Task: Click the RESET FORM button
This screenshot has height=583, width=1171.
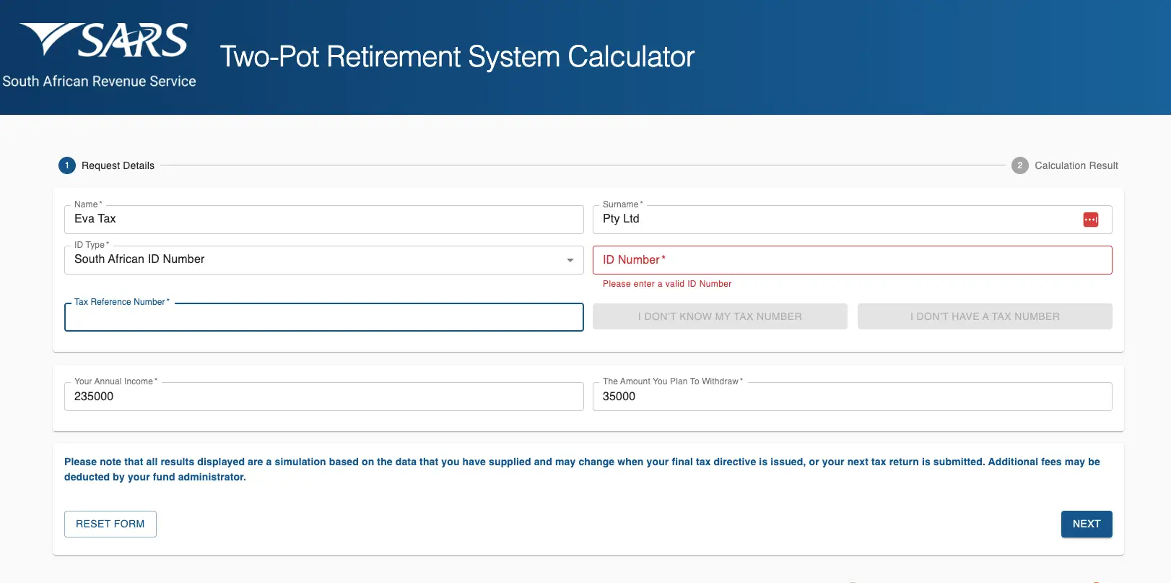Action: pos(110,524)
